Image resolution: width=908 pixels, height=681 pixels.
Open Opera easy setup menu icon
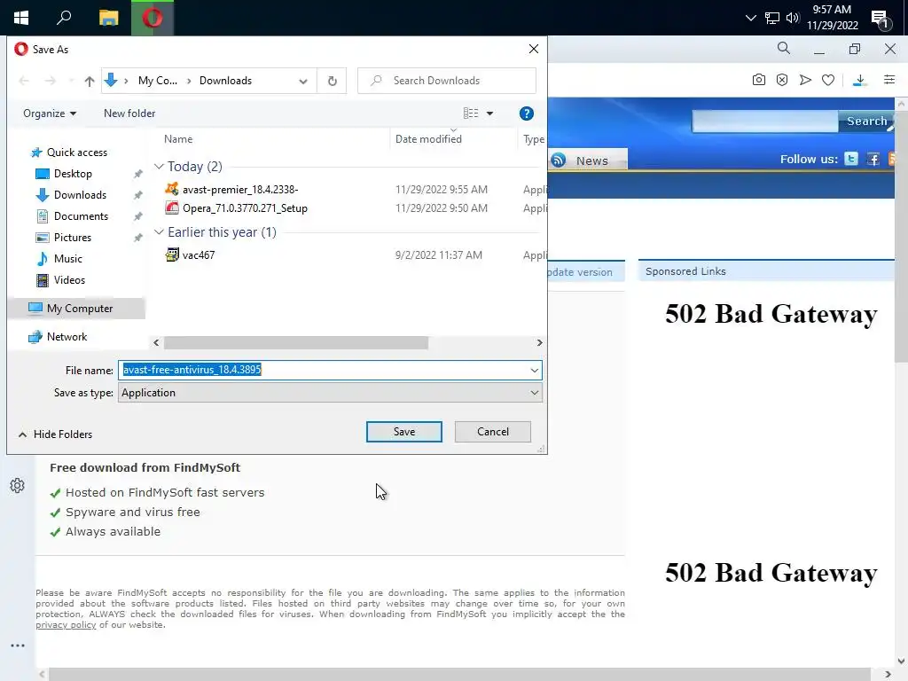[x=889, y=79]
